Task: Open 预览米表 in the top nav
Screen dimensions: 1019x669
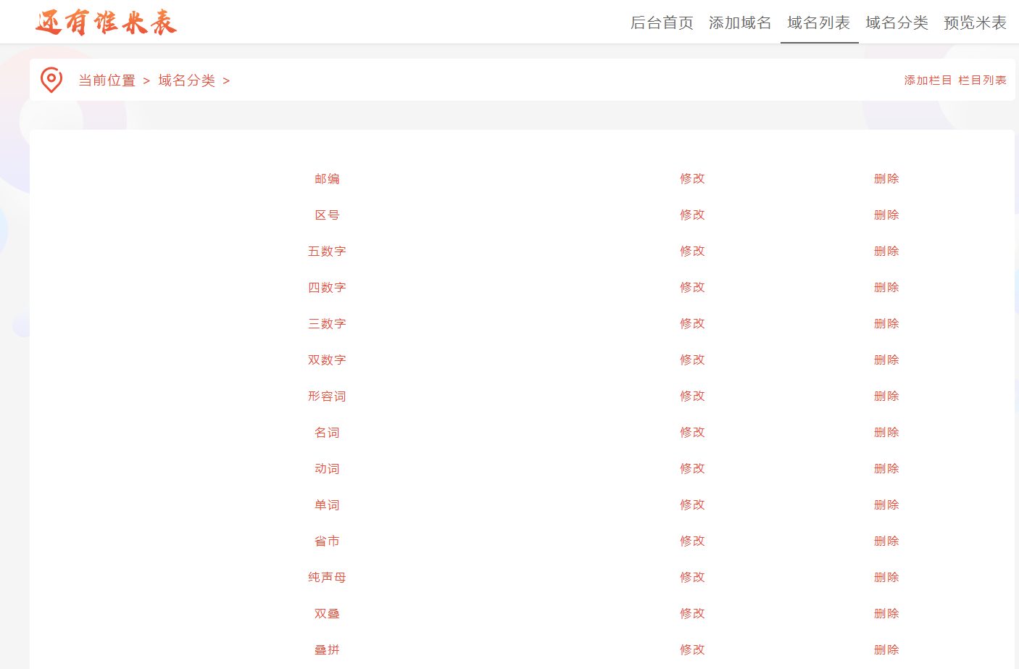Action: (x=975, y=23)
